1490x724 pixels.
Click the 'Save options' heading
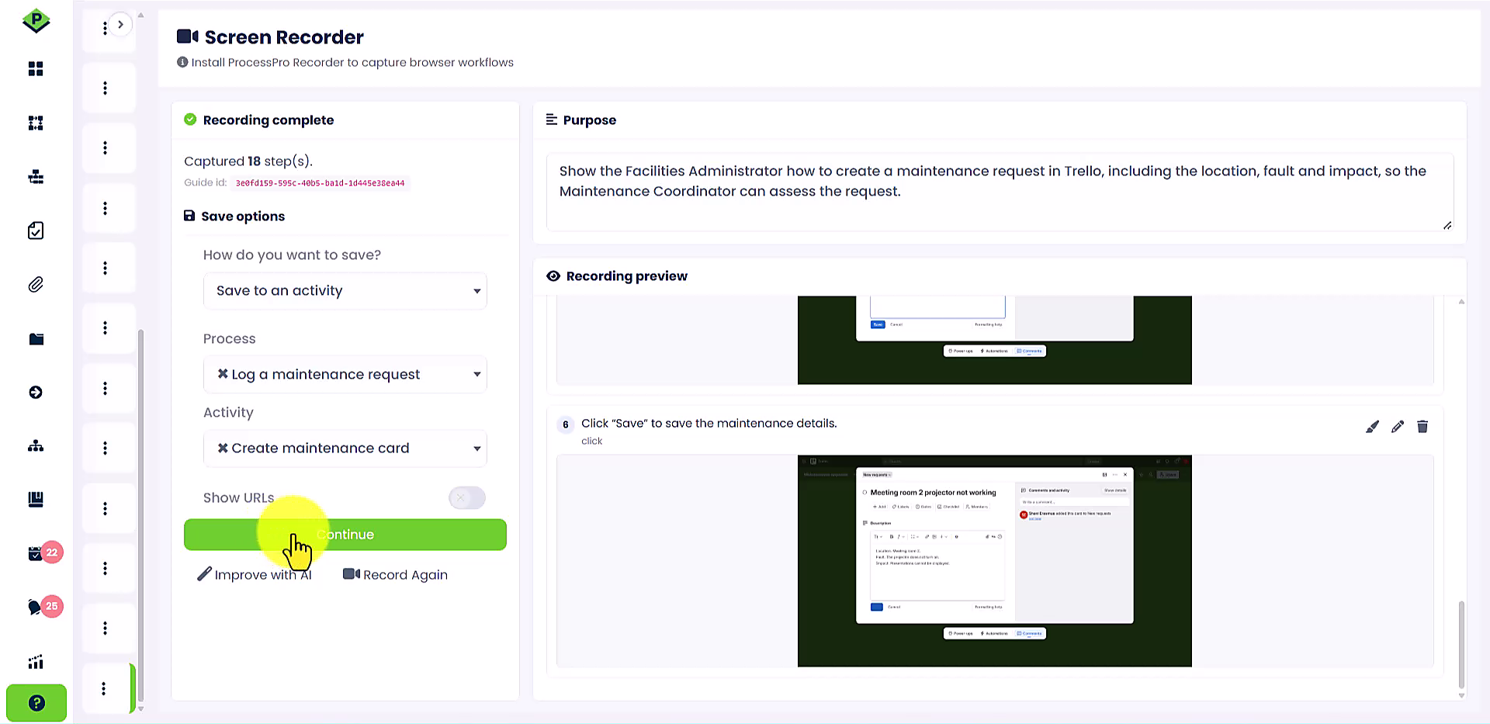coord(243,217)
